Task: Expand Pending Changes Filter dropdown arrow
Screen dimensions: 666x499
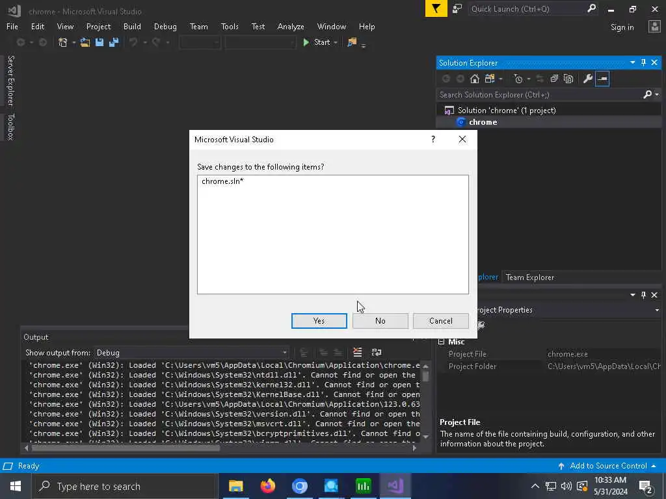Action: tap(528, 79)
